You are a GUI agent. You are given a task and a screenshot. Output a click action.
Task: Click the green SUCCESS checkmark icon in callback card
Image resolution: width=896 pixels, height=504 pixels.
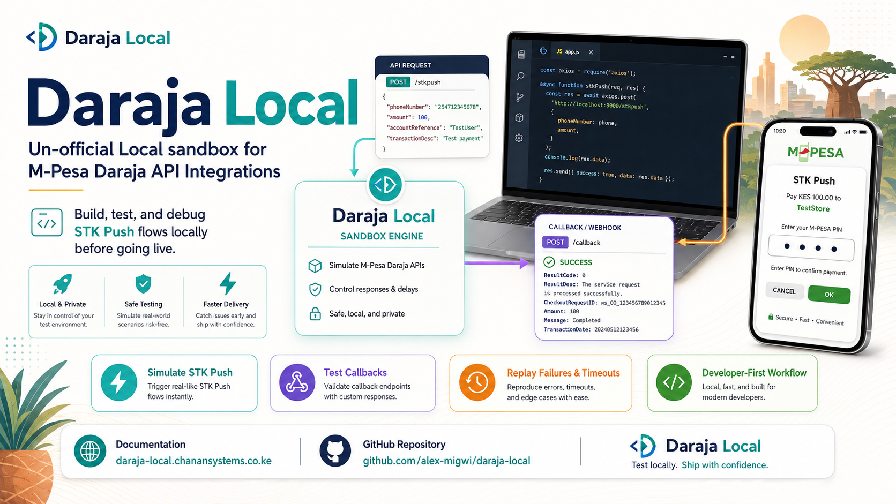[x=549, y=262]
